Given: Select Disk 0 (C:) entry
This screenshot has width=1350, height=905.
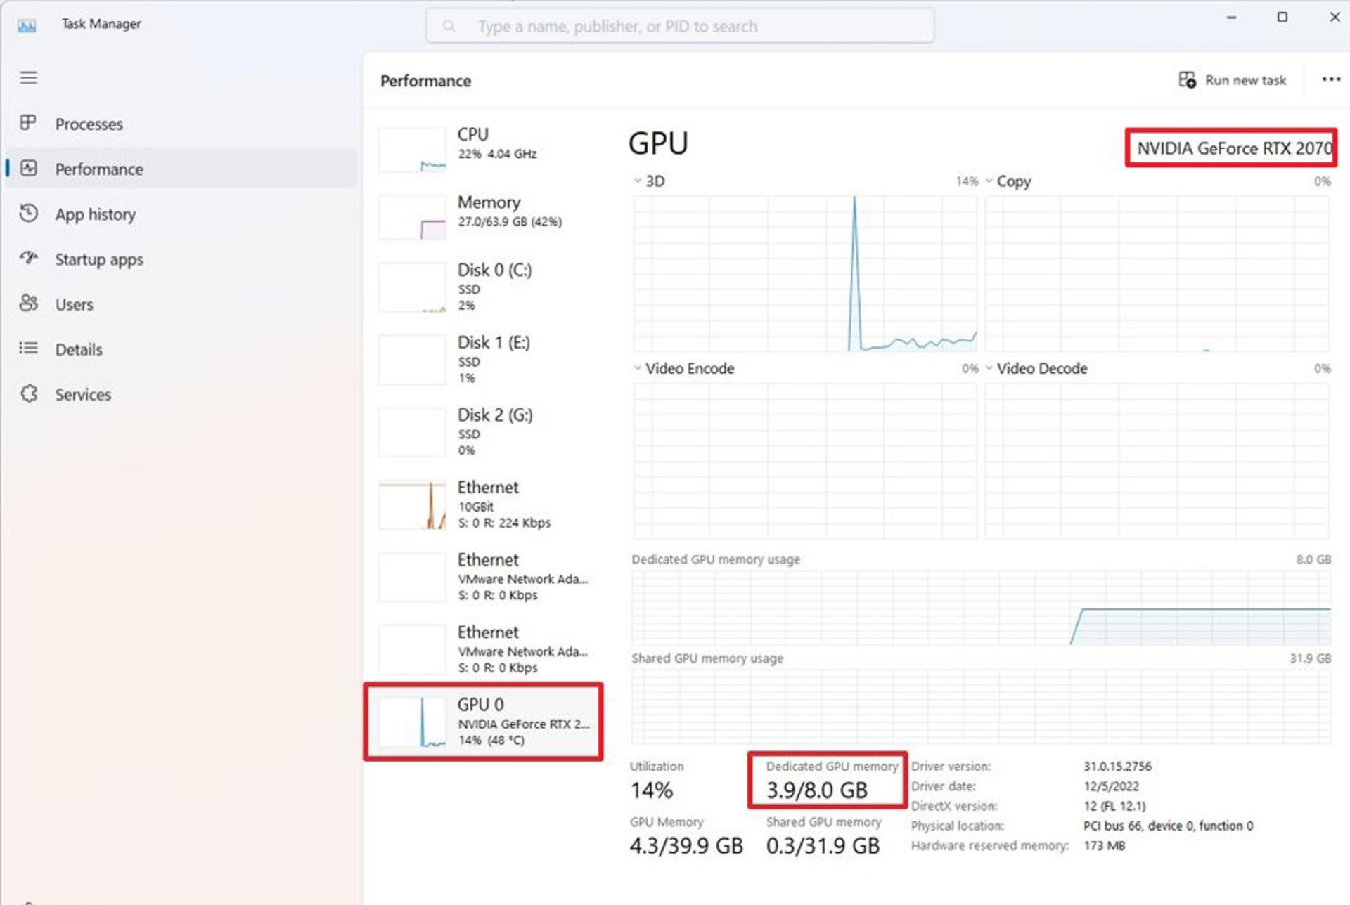Looking at the screenshot, I should [x=483, y=287].
